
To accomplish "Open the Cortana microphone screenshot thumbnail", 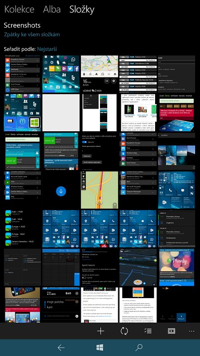I will tap(61, 190).
